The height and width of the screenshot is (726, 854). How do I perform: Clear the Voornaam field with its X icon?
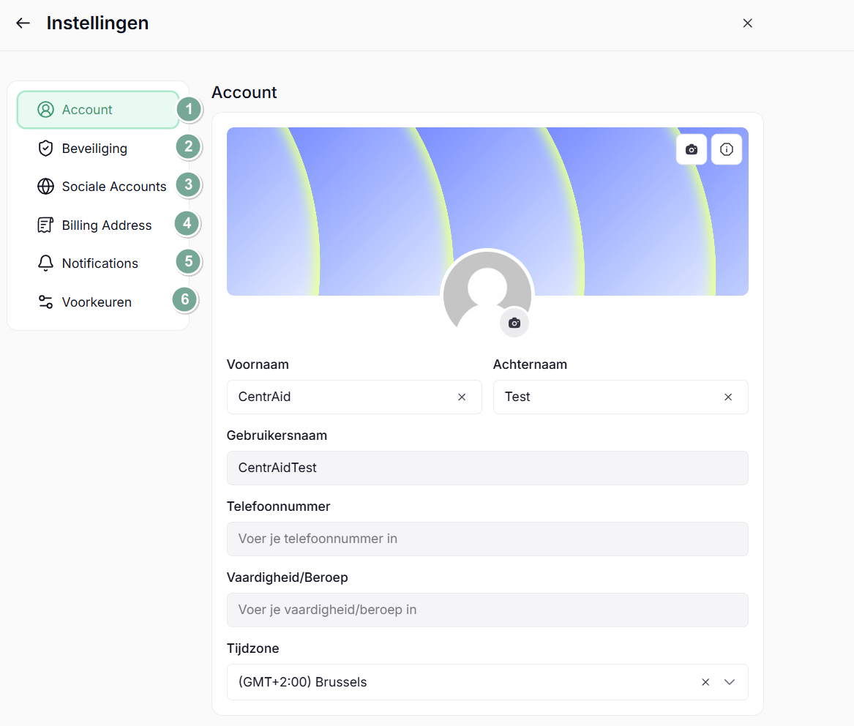462,397
